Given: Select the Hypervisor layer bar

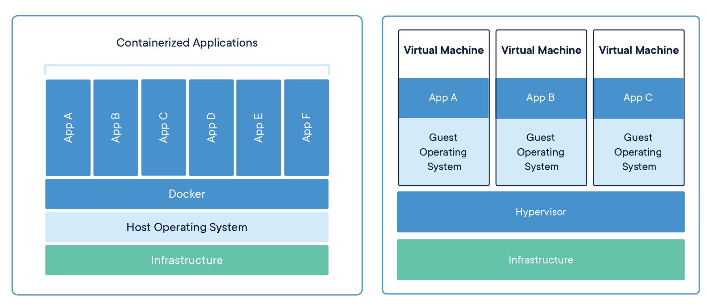Looking at the screenshot, I should (x=540, y=212).
